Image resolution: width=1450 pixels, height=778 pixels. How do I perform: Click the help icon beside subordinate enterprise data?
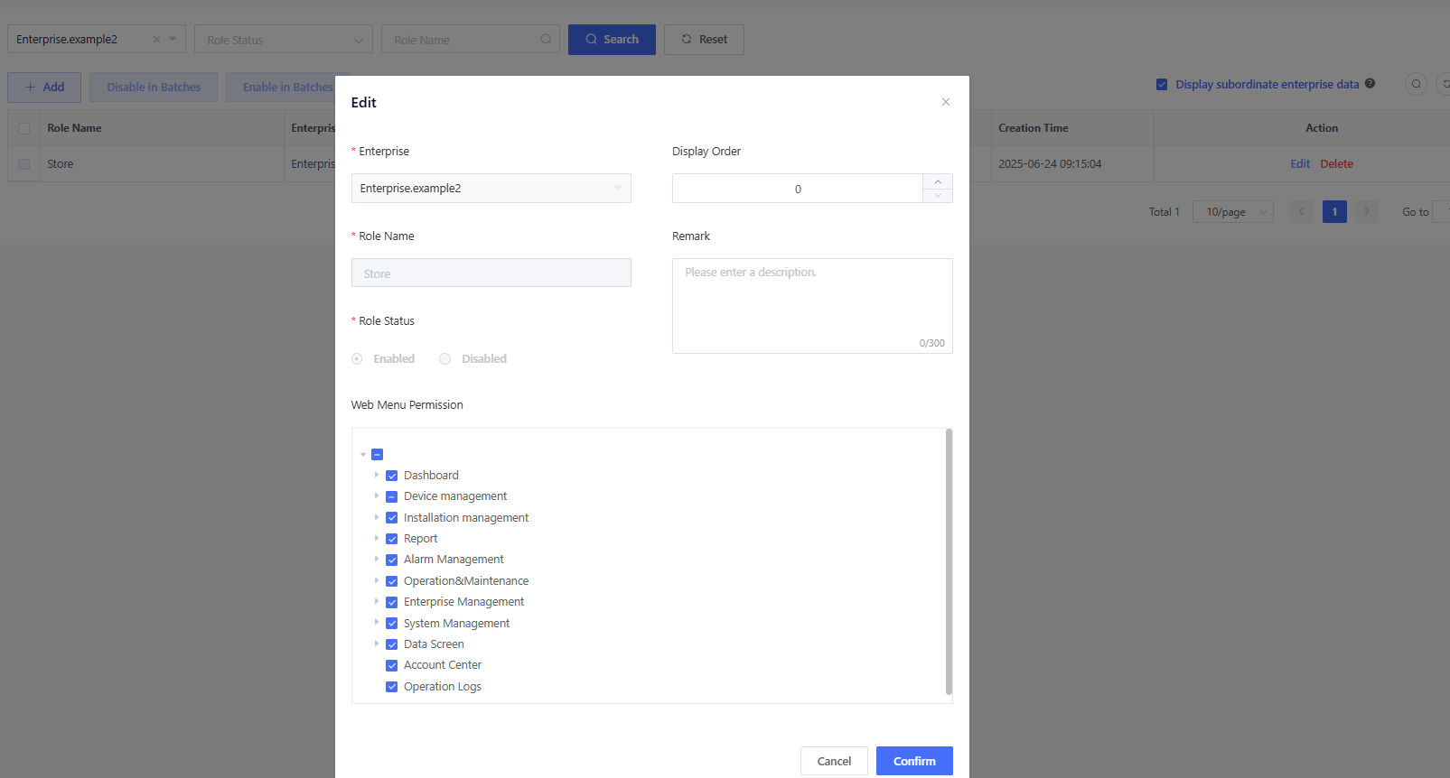point(1370,84)
